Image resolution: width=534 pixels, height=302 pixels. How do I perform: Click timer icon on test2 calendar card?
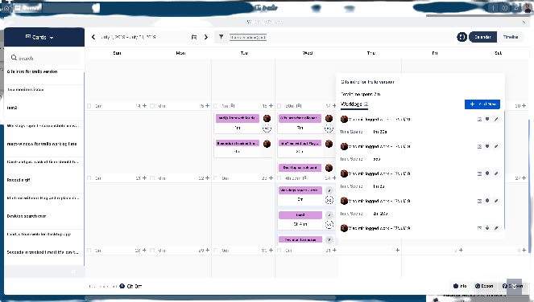[329, 224]
